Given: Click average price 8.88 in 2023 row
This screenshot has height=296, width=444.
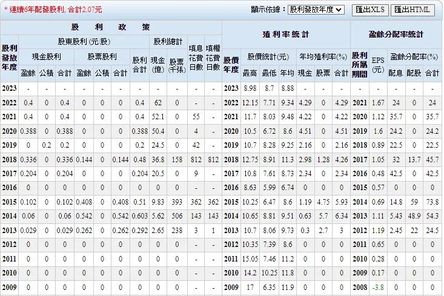Looking at the screenshot, I should (x=288, y=88).
